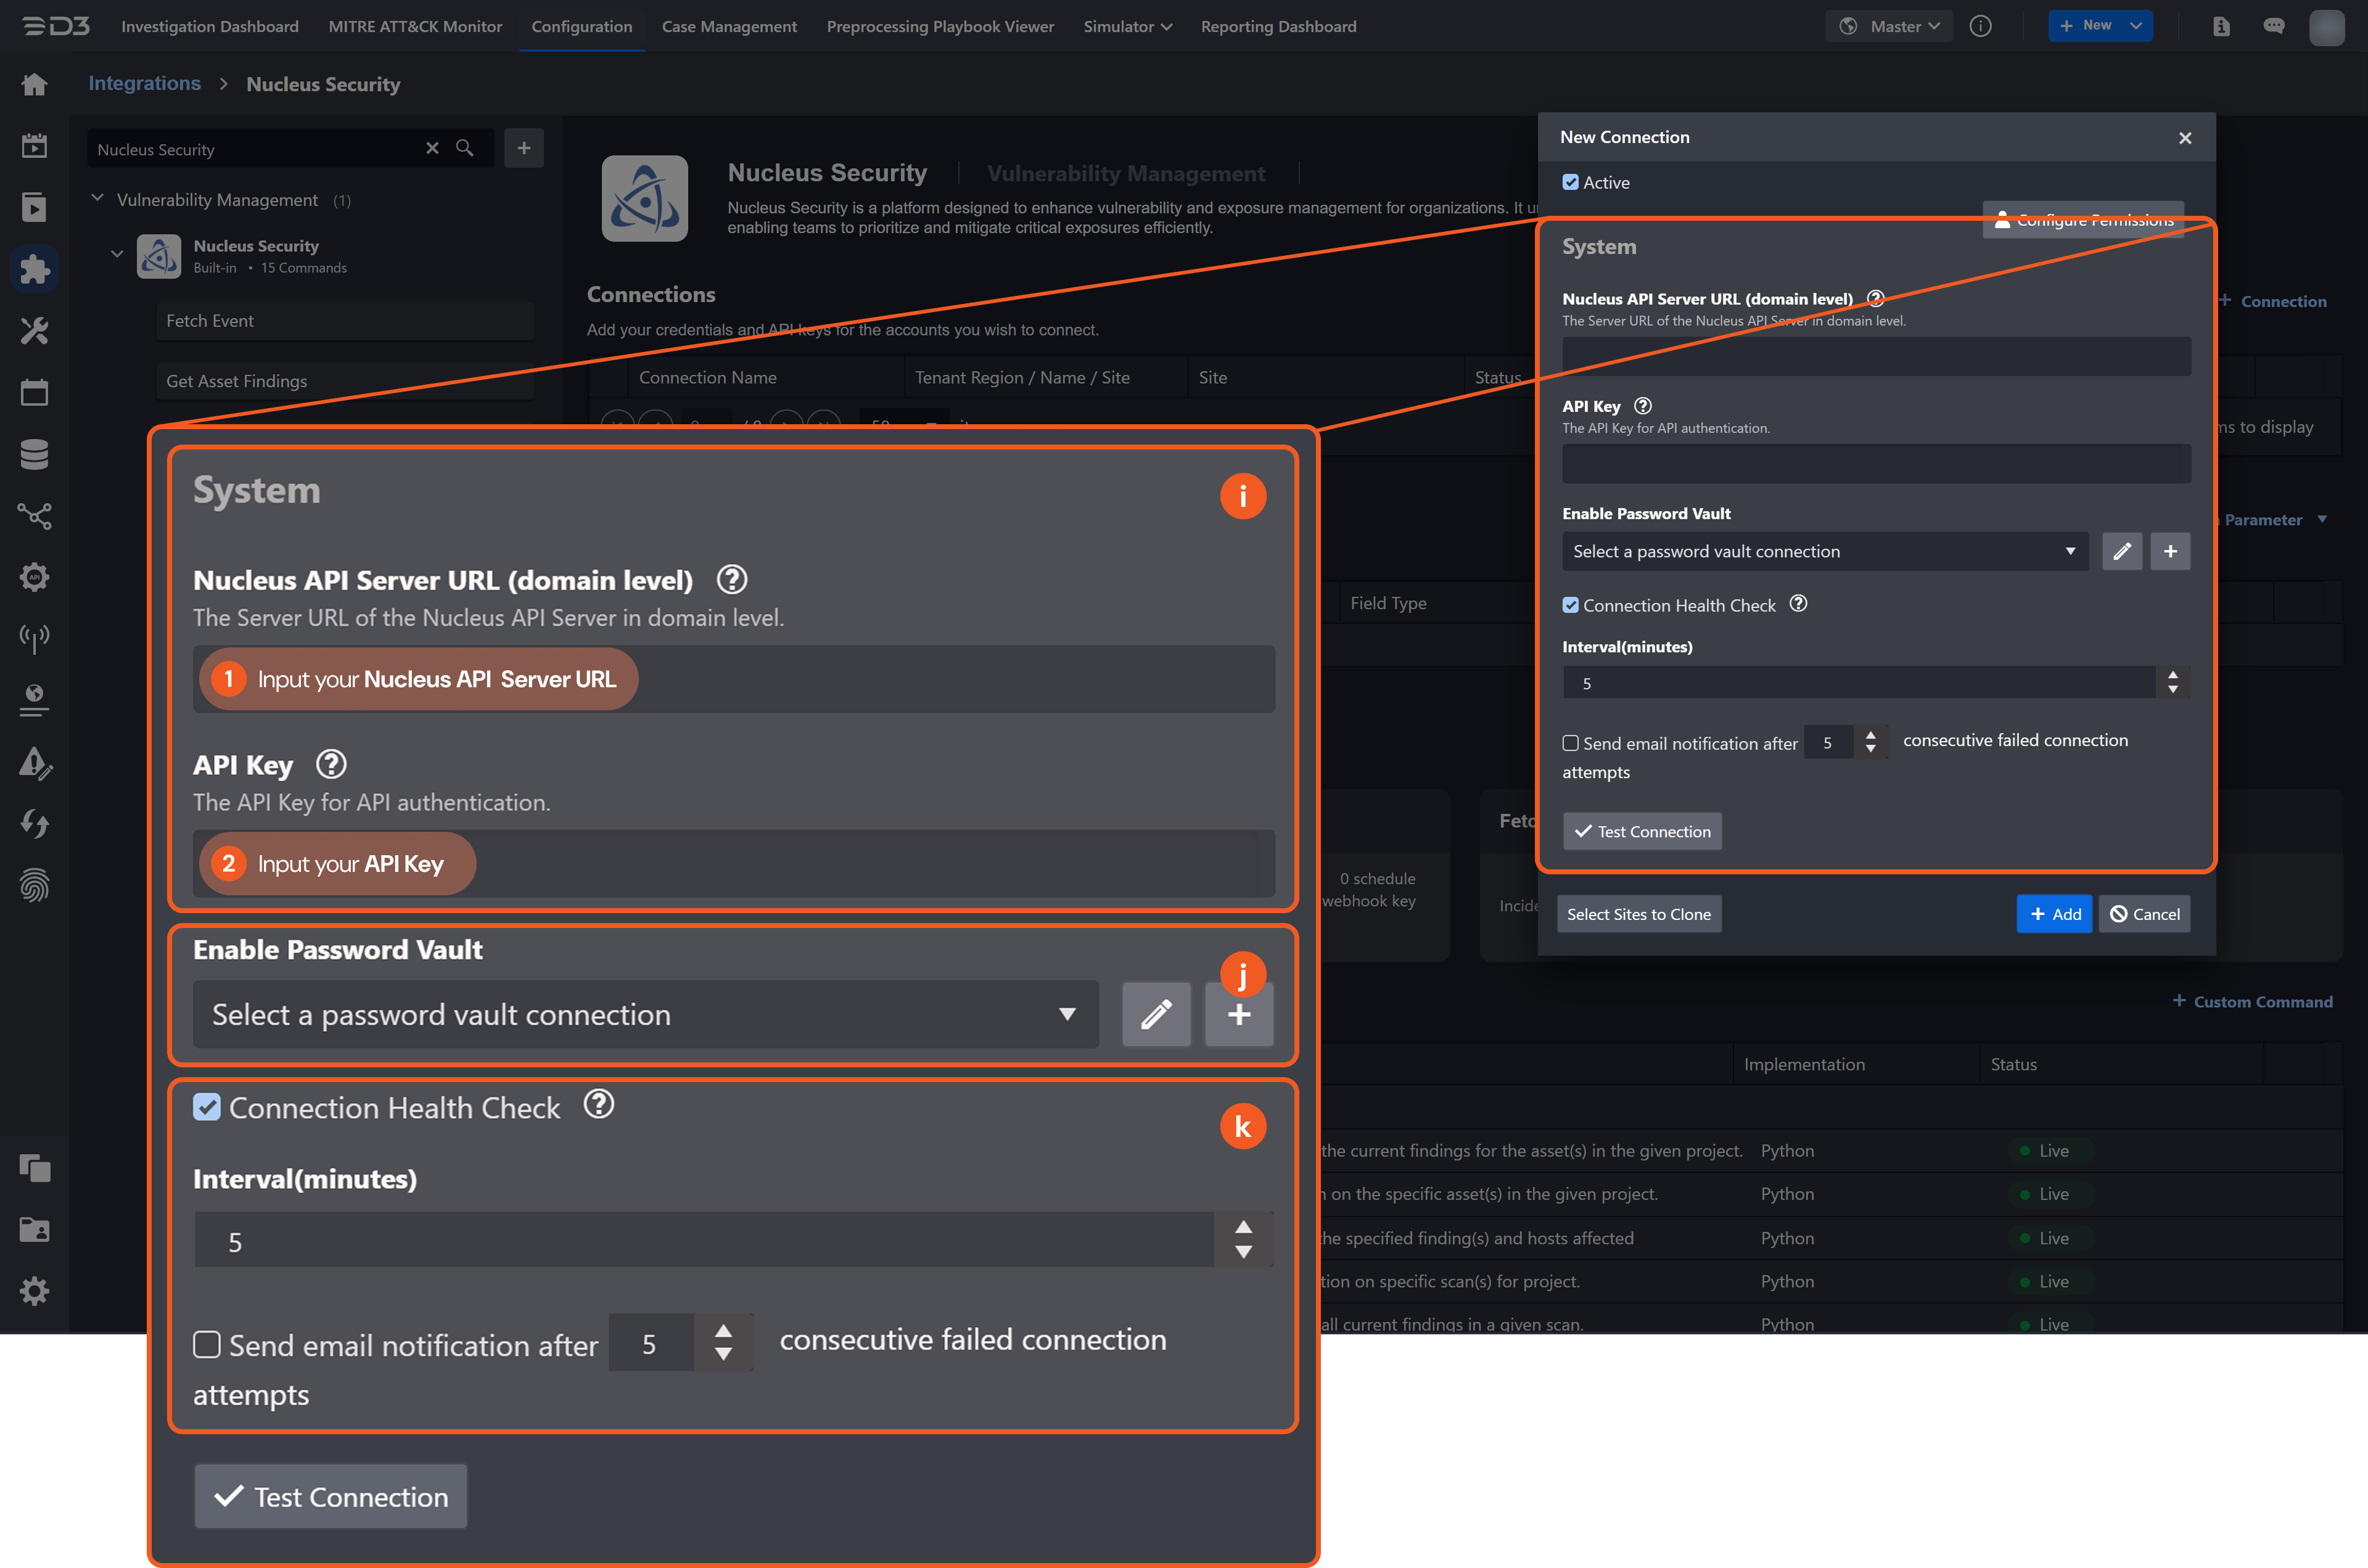Enable Send email notification after checkbox

click(x=1571, y=743)
